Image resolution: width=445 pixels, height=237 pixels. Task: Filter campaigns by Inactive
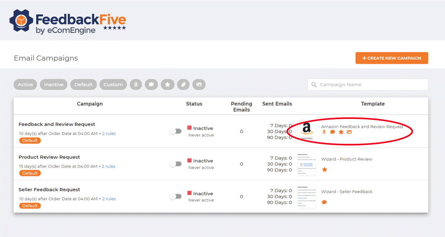click(x=54, y=84)
